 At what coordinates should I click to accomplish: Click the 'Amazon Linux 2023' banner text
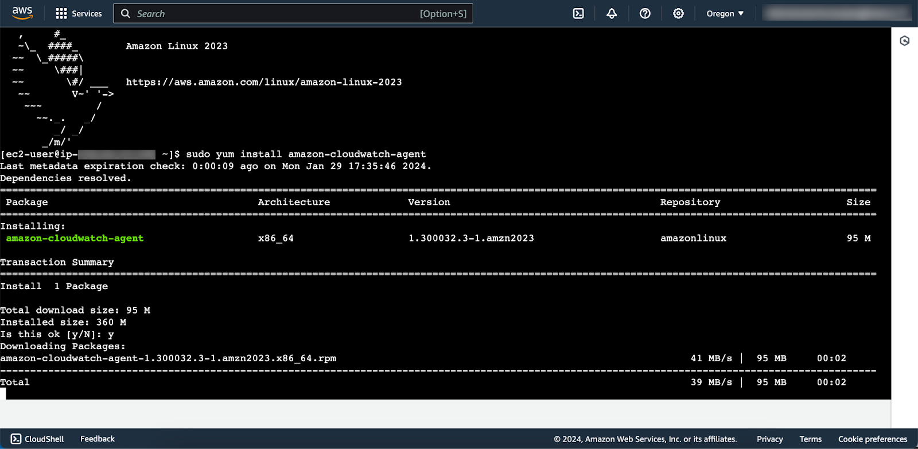click(177, 46)
